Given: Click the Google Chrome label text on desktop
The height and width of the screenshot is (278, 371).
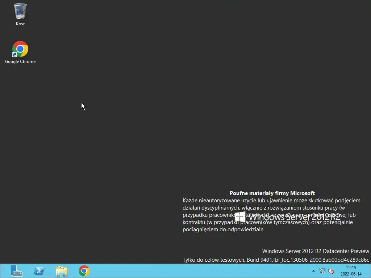Looking at the screenshot, I should tap(20, 62).
